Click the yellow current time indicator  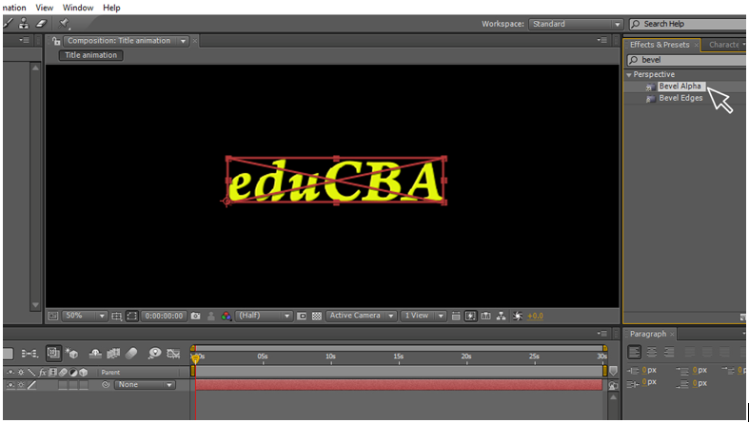(x=195, y=358)
